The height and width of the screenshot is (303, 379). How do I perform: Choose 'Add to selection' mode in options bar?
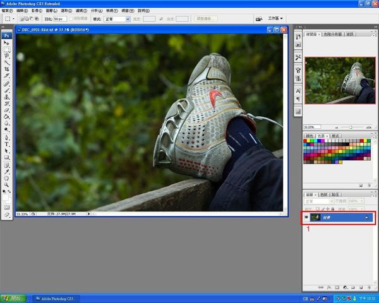point(27,18)
